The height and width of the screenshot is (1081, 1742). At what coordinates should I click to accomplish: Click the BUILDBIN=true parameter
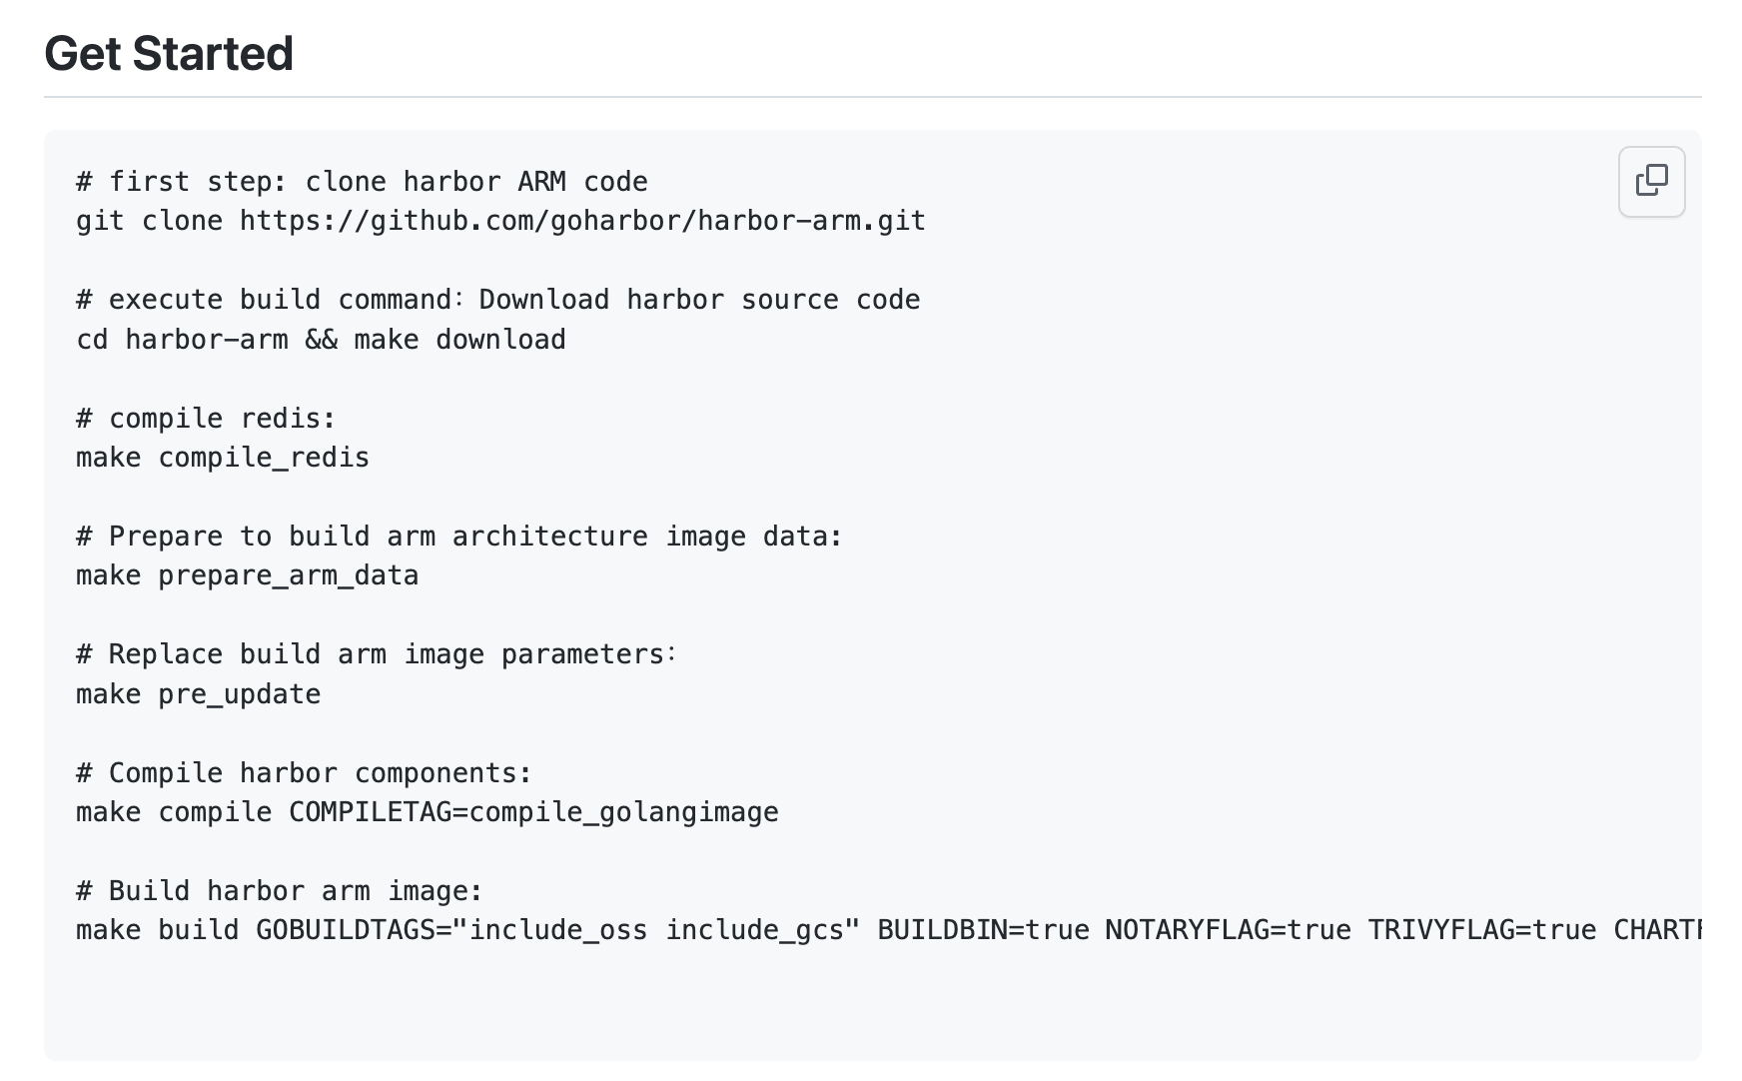(x=983, y=930)
